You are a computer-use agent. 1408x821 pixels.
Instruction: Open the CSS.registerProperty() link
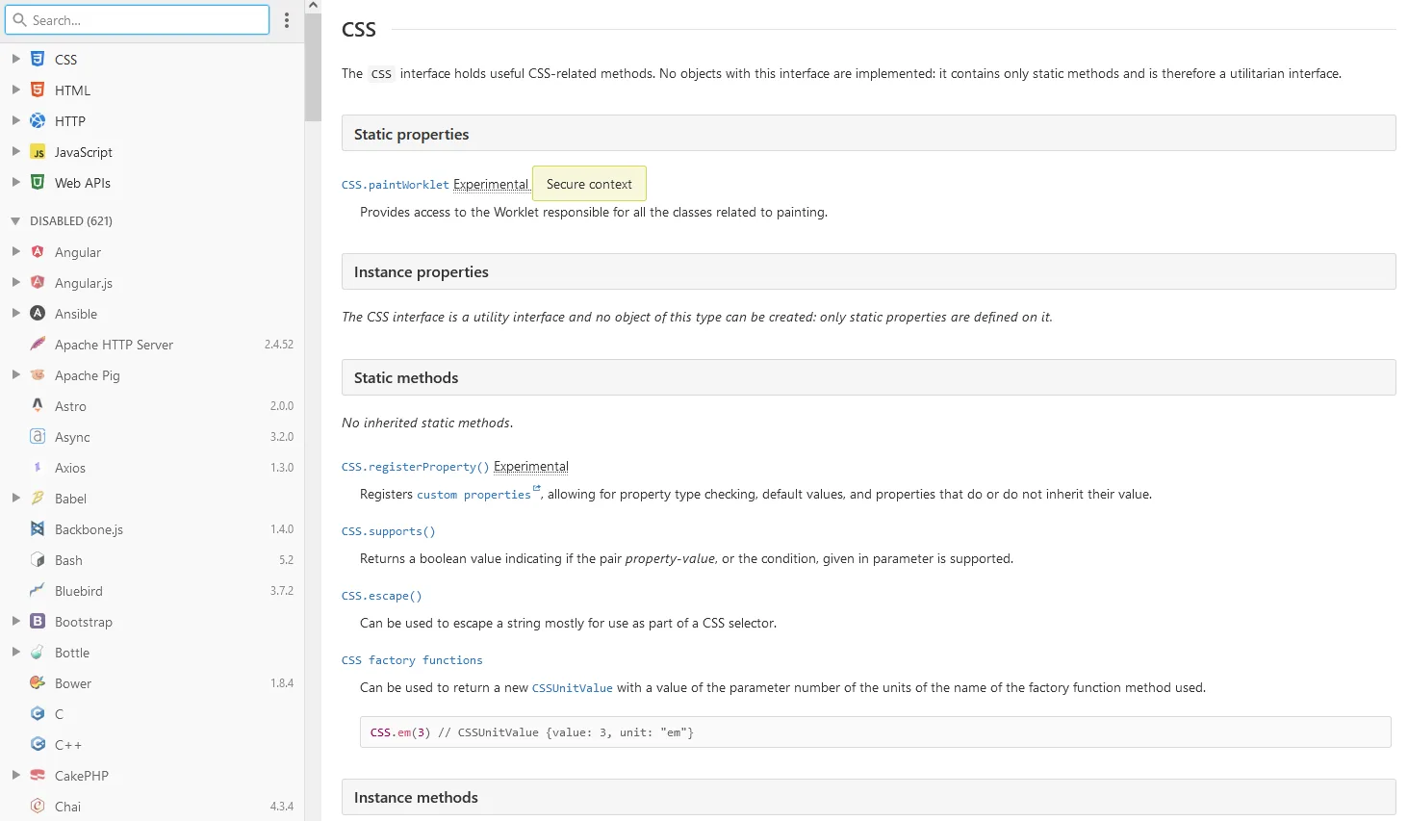pyautogui.click(x=415, y=468)
